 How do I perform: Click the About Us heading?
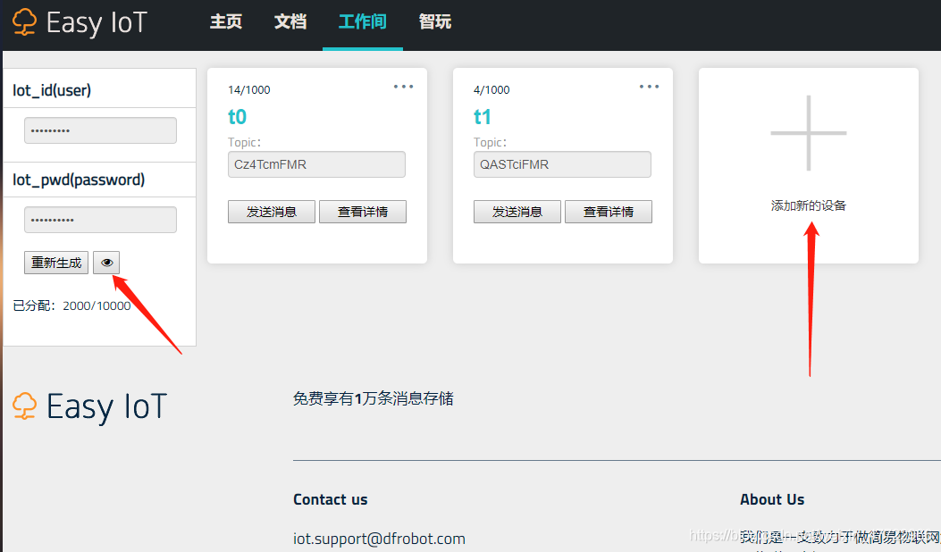click(x=772, y=499)
